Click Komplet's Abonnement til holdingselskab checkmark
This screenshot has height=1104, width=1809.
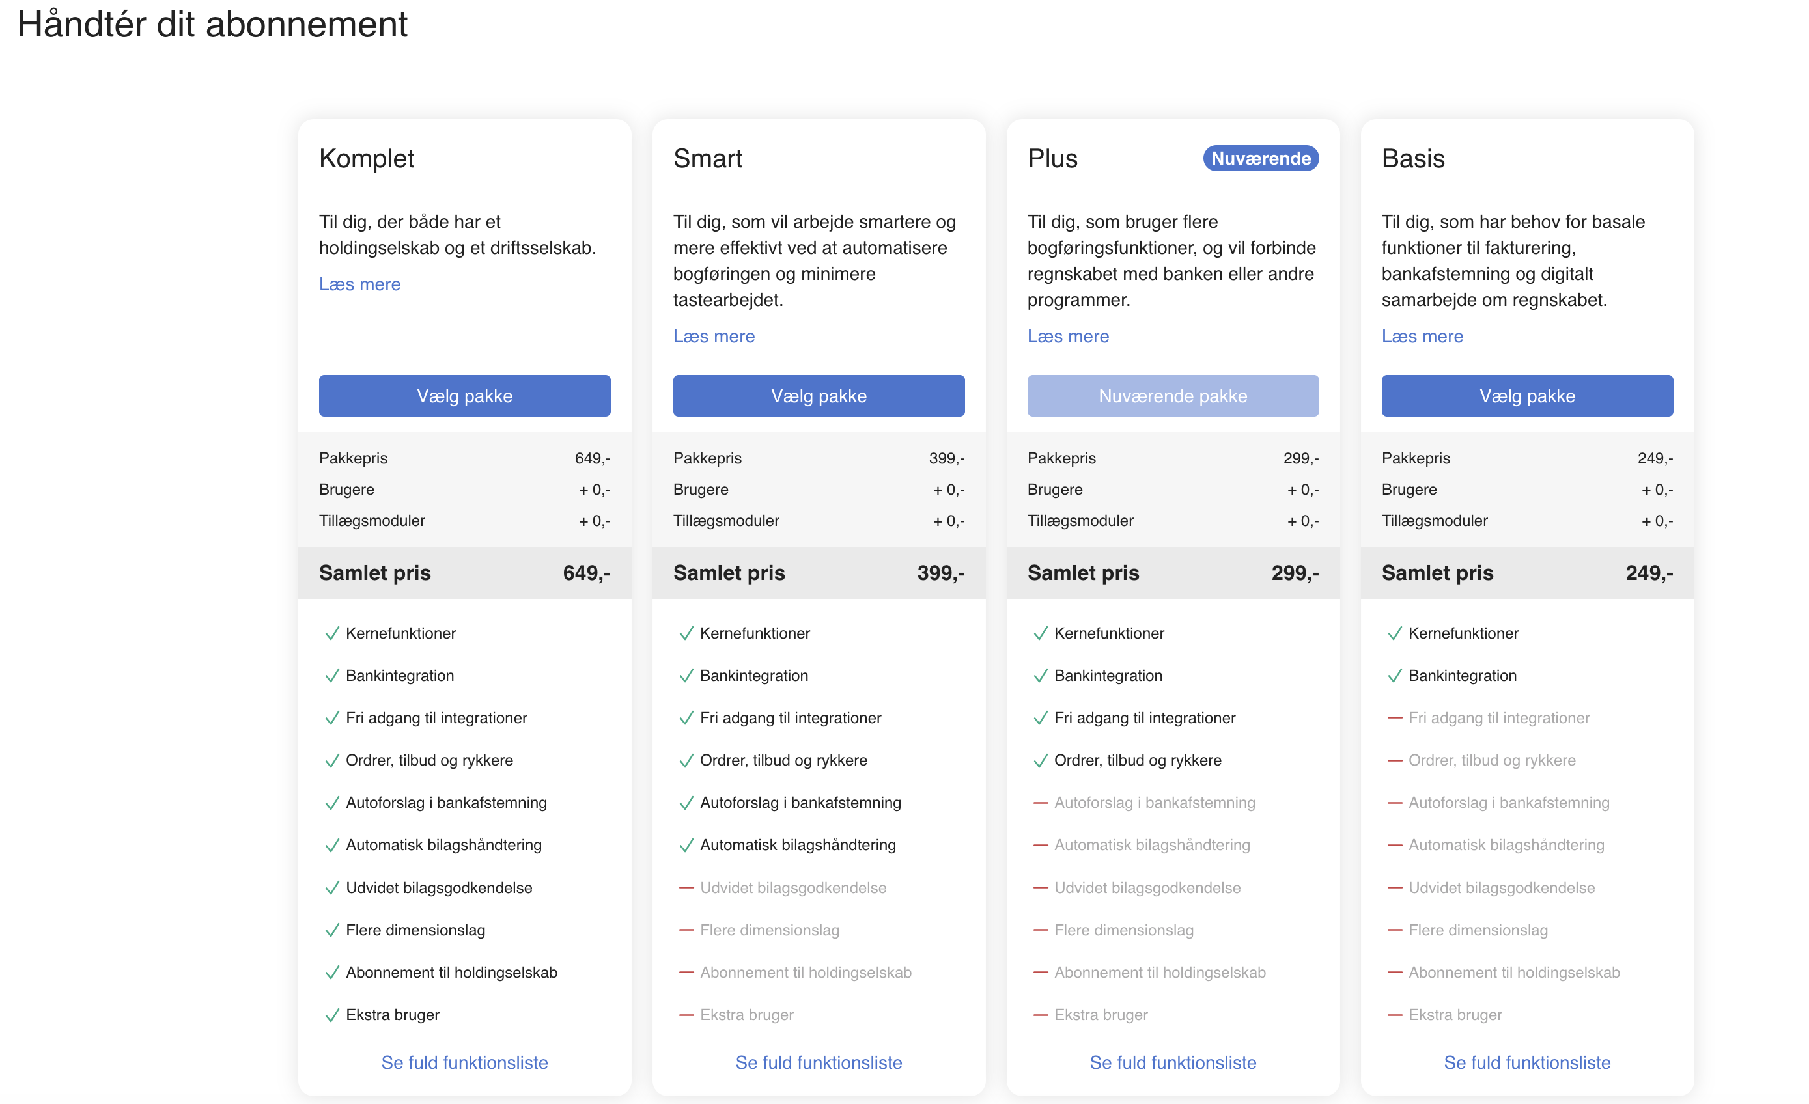[332, 973]
